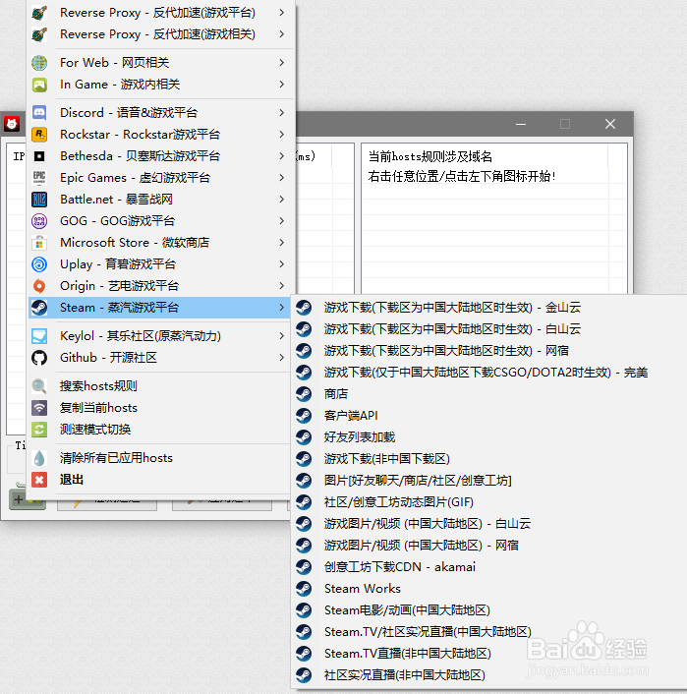
Task: Open Steam - 蒸汽游戏平台 menu entry
Action: pyautogui.click(x=160, y=308)
